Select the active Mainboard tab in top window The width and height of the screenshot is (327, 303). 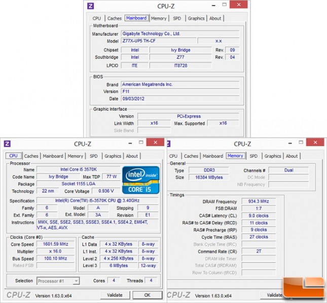(136, 18)
